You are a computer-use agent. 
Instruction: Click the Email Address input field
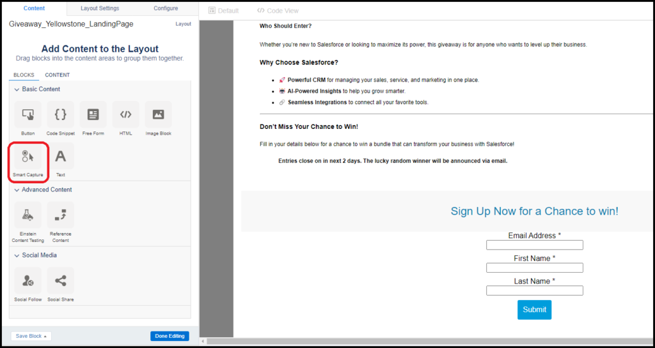[534, 245]
